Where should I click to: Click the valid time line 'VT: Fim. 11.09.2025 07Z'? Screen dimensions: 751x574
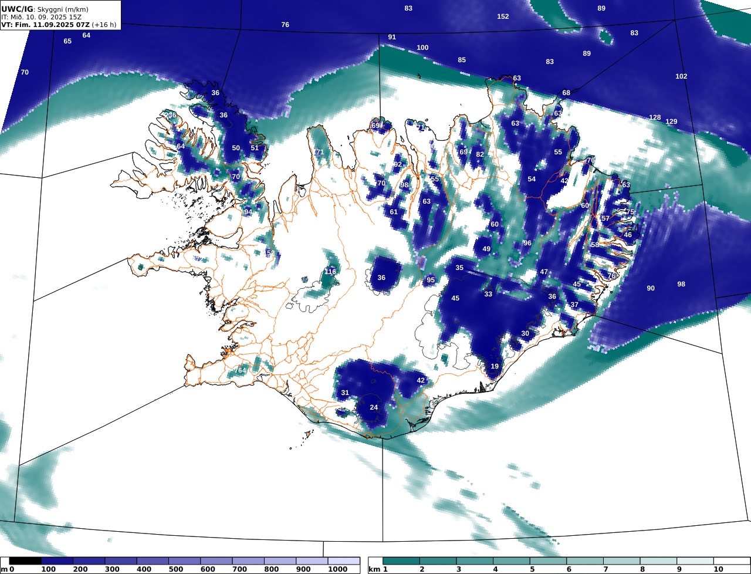point(45,25)
